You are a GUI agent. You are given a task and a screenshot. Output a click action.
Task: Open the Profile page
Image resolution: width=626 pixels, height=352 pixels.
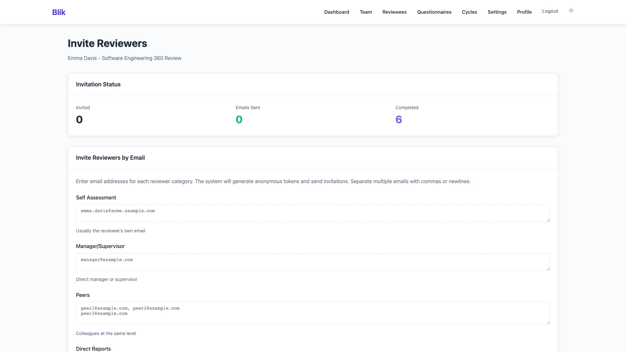pos(524,12)
